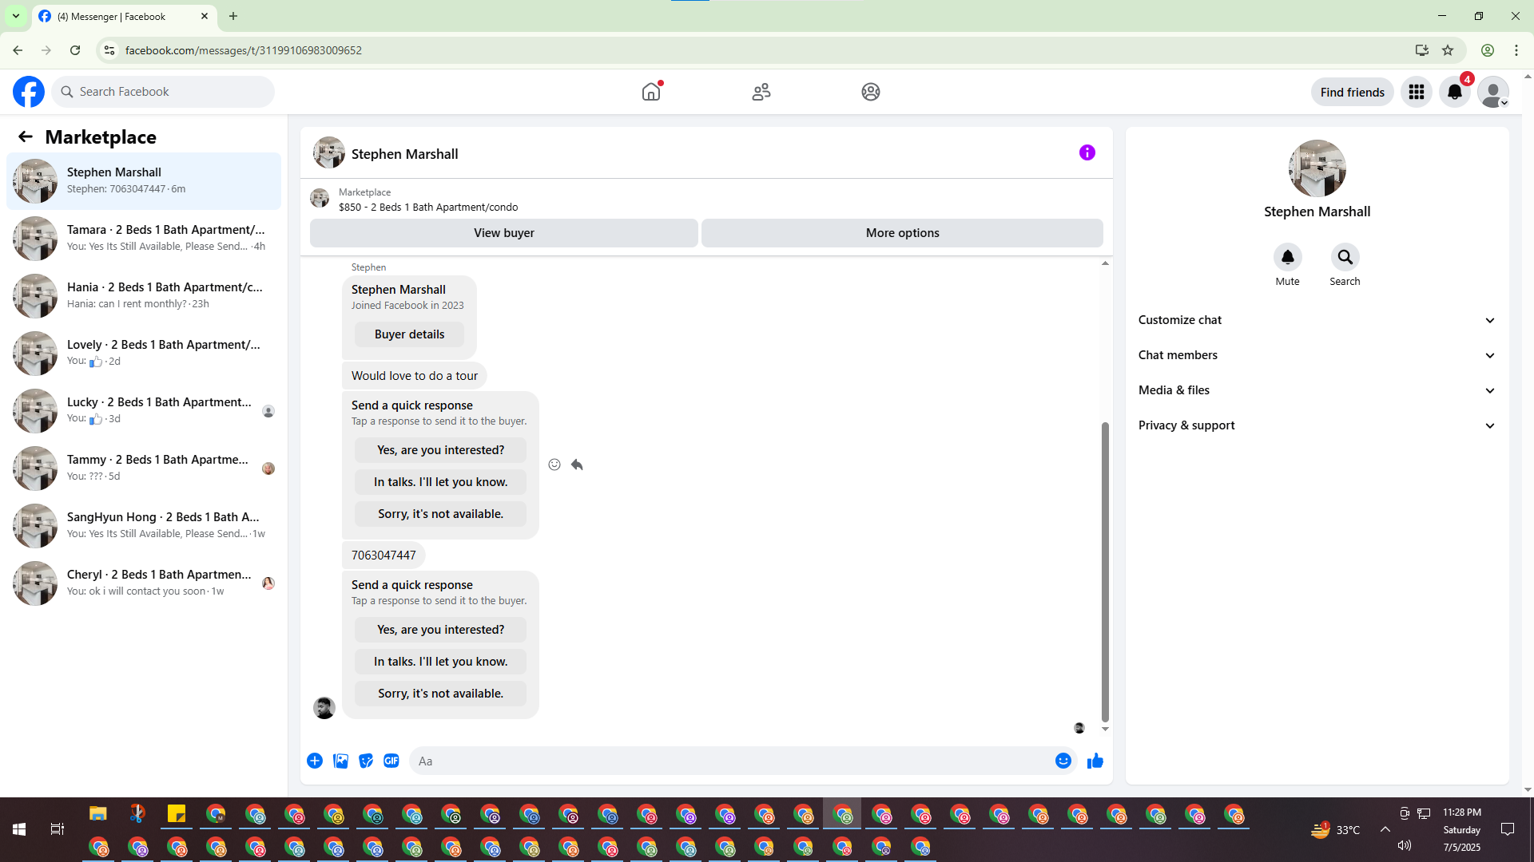Click the chat scrollbar thumb
1534x862 pixels.
click(x=1105, y=571)
